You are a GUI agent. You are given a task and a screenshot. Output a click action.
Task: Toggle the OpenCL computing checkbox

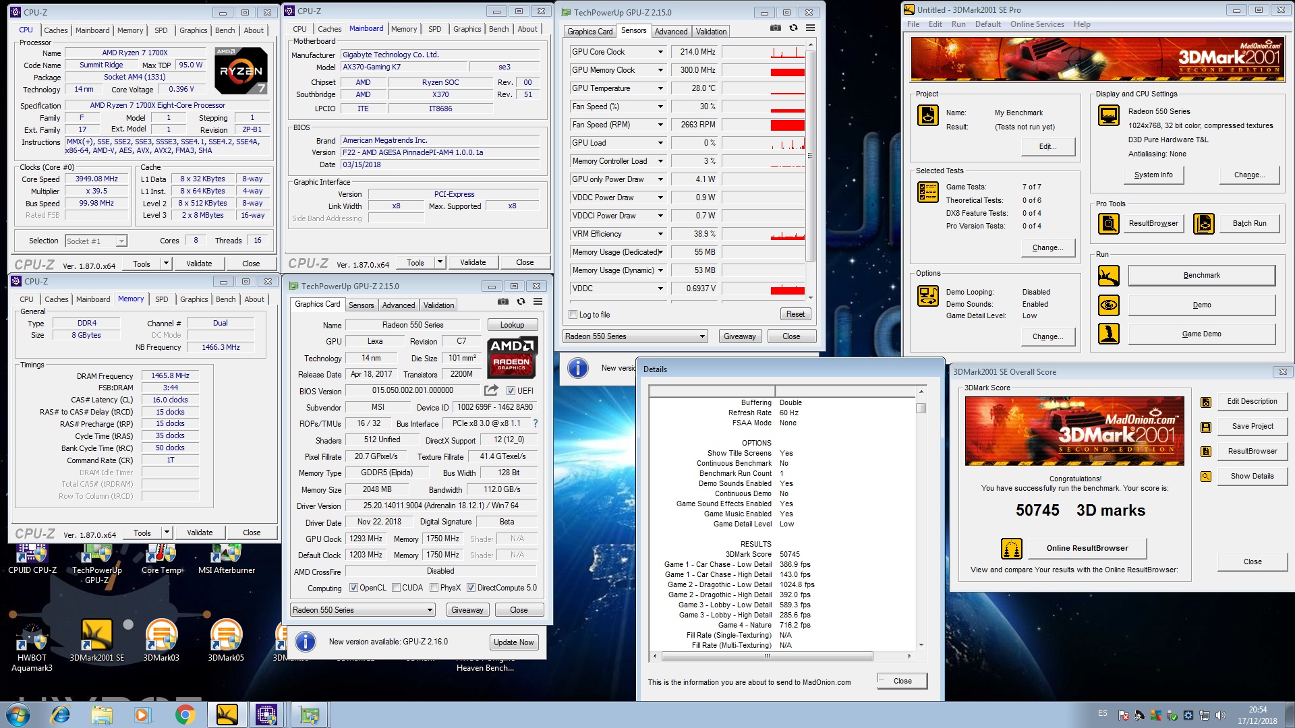353,588
